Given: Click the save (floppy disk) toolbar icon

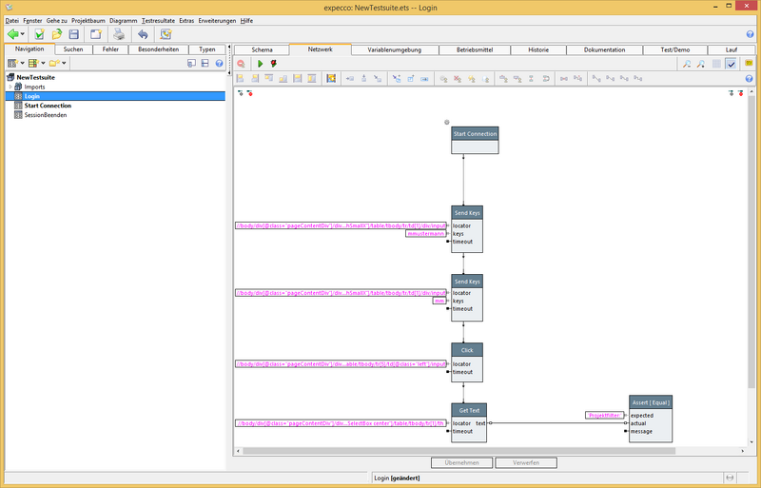Looking at the screenshot, I should [x=73, y=34].
